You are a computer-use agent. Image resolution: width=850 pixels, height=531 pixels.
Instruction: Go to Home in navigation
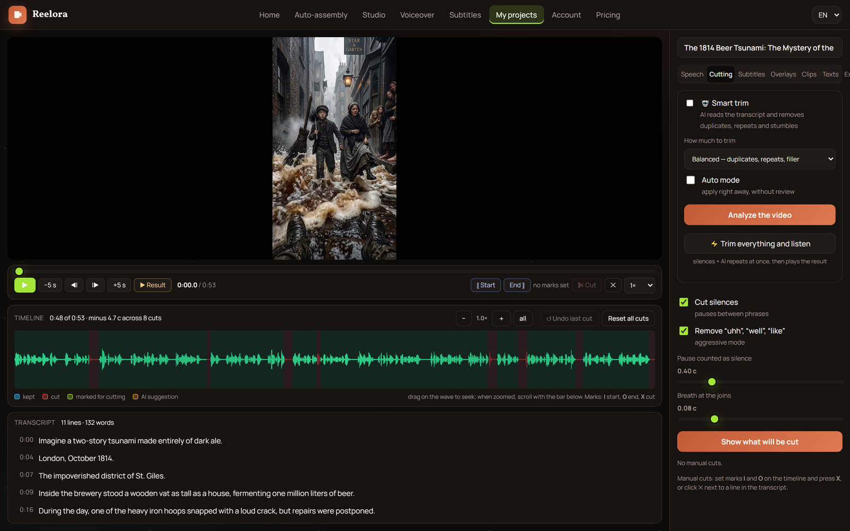(x=269, y=15)
